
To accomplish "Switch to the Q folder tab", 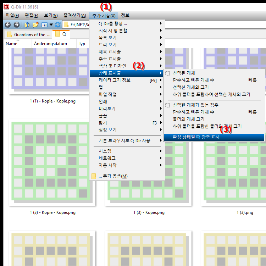I will pos(61,34).
